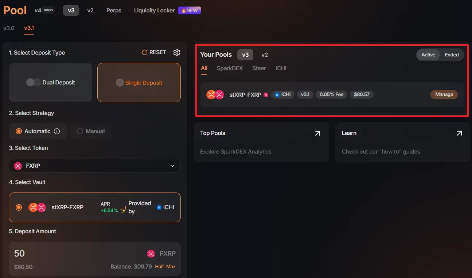Viewport: 472px width, 278px height.
Task: Click the Balance: 309.79 text
Action: point(131,267)
